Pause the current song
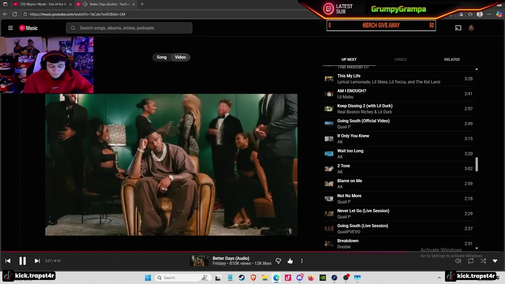Screen dimensions: 505x284 22,261
